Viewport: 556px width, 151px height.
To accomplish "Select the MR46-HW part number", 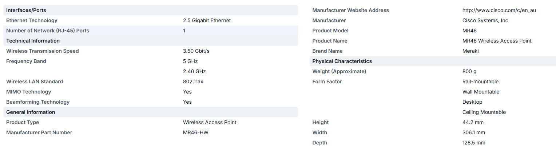I will click(195, 132).
